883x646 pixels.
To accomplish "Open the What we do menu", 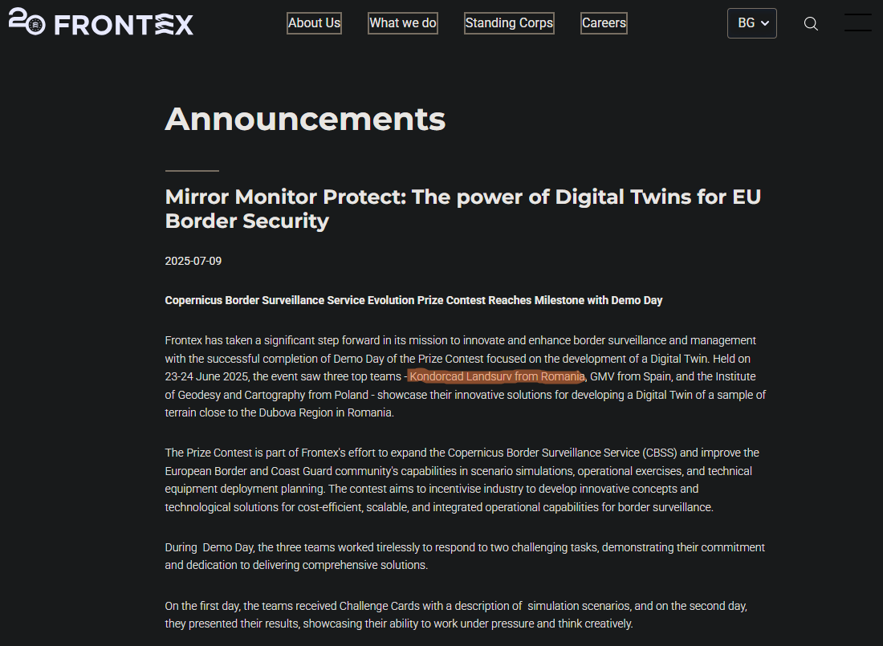I will [403, 23].
